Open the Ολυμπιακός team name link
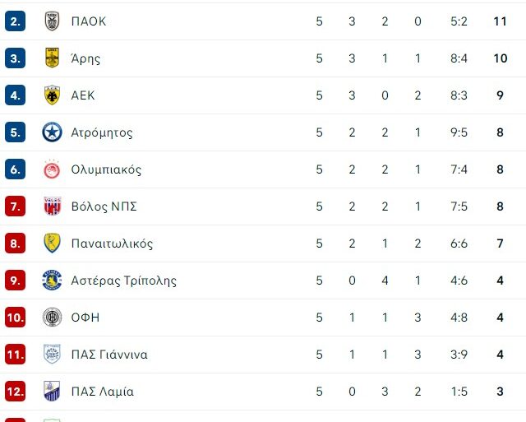526x422 pixels. pyautogui.click(x=106, y=169)
